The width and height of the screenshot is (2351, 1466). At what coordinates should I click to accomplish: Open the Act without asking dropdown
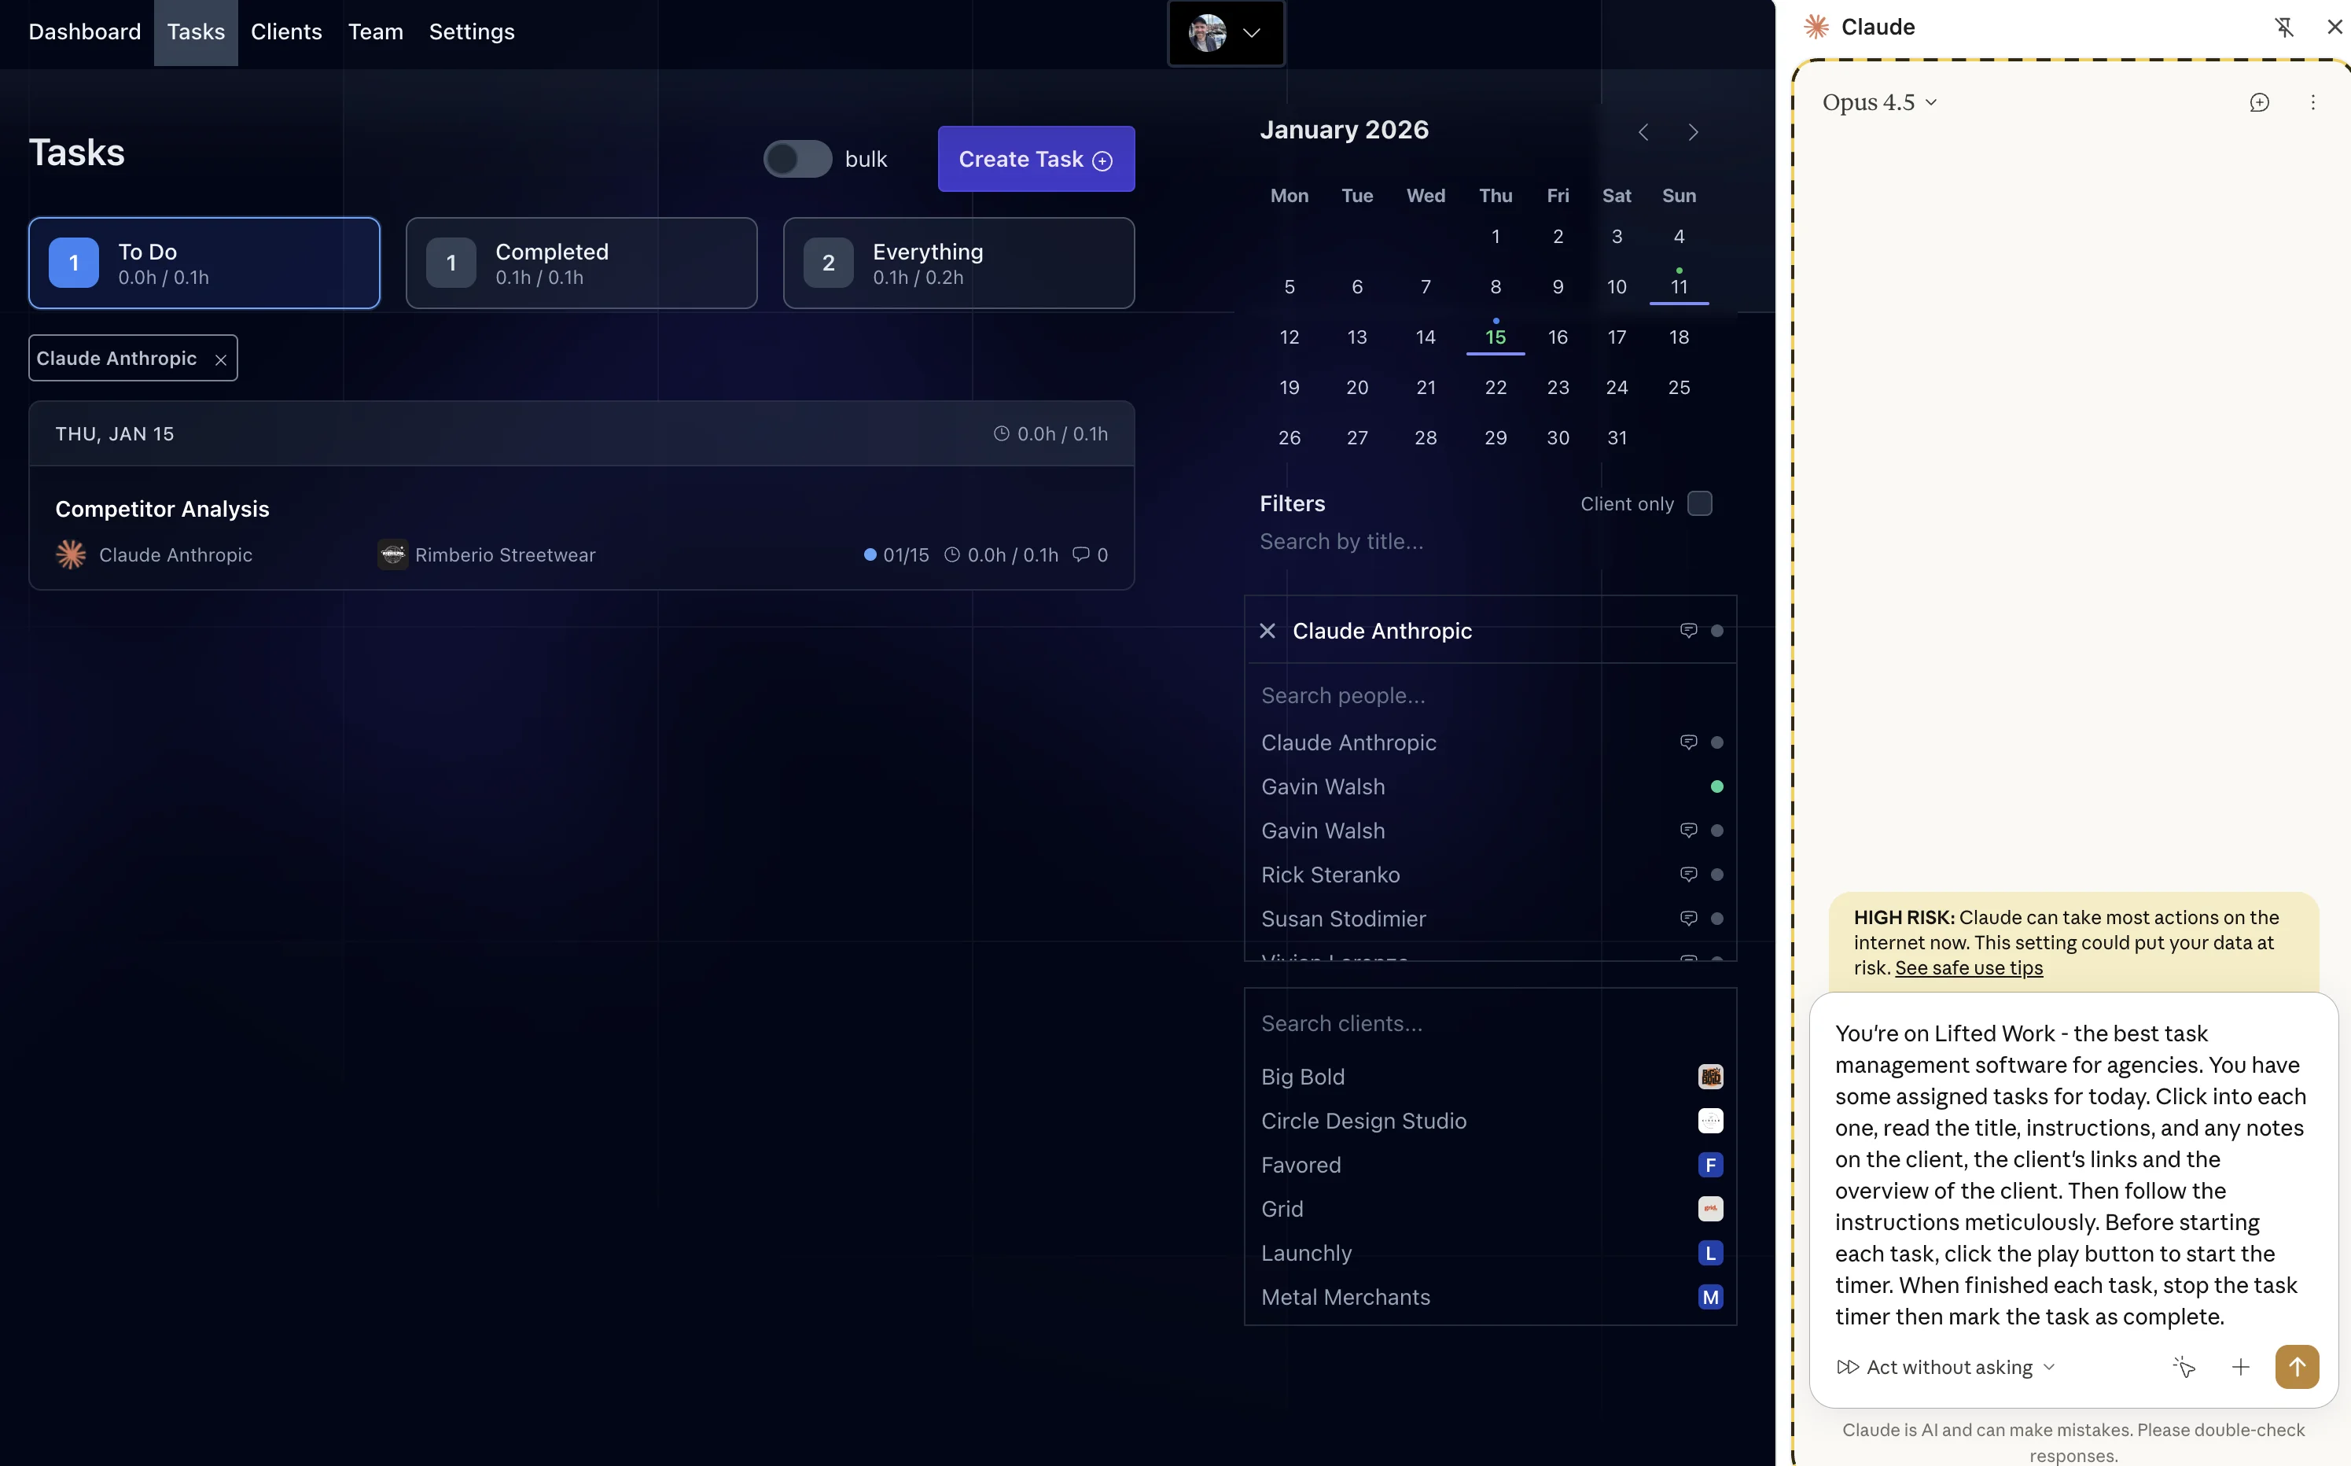pos(1946,1367)
